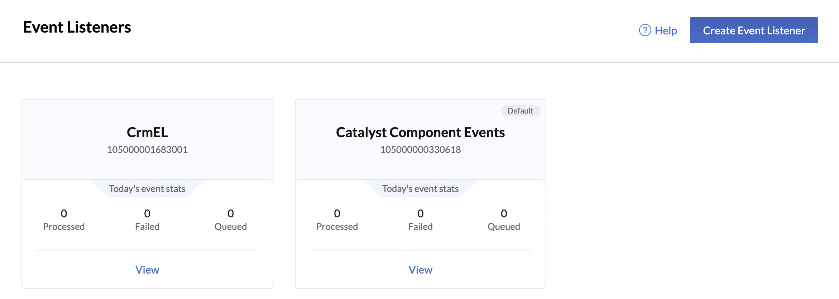Click Create Event Listener
839x299 pixels.
click(x=754, y=30)
